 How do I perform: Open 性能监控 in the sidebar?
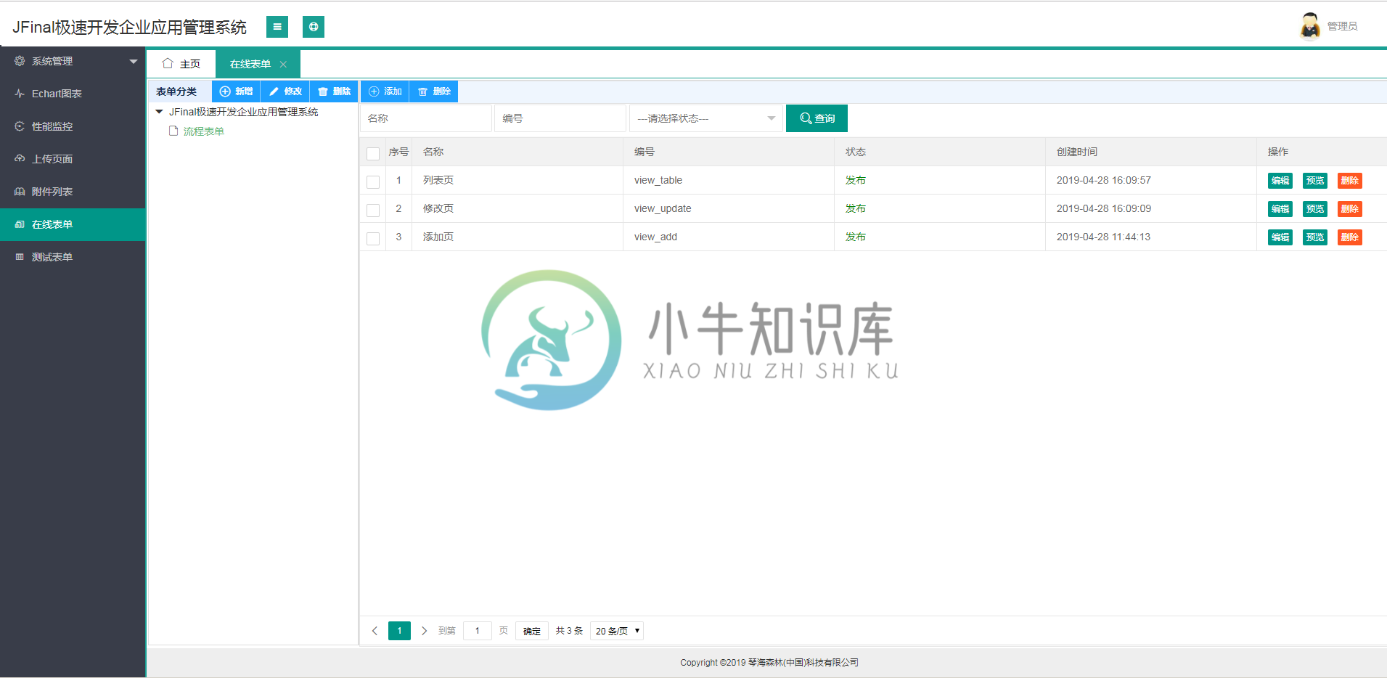(73, 126)
